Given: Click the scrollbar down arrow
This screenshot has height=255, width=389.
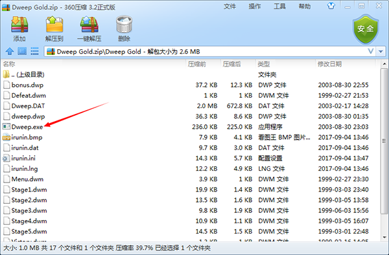Looking at the screenshot, I should pos(384,238).
